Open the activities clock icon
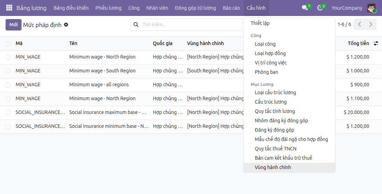The width and height of the screenshot is (382, 194). tap(320, 8)
